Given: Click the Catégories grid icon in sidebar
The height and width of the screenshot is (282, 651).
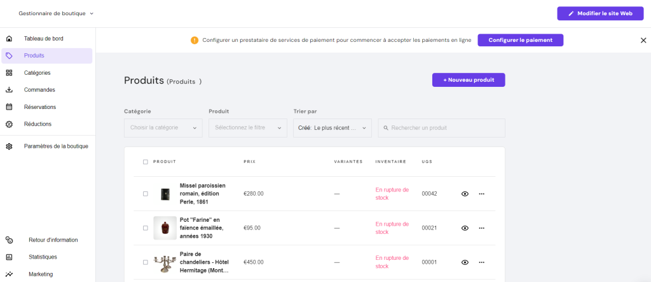Looking at the screenshot, I should (x=9, y=73).
